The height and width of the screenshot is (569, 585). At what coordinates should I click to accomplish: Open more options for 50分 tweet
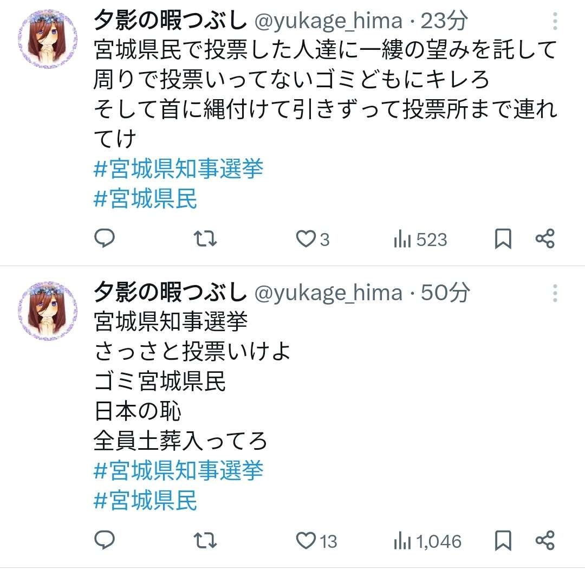tap(555, 293)
